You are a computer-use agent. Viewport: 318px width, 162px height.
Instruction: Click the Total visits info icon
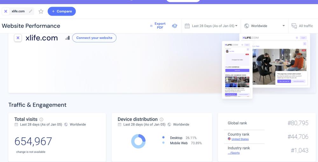pyautogui.click(x=41, y=119)
